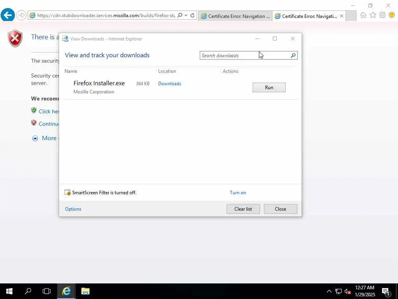Close the active Certificate Error tab
Viewport: 398px width, 299px height.
[x=342, y=16]
